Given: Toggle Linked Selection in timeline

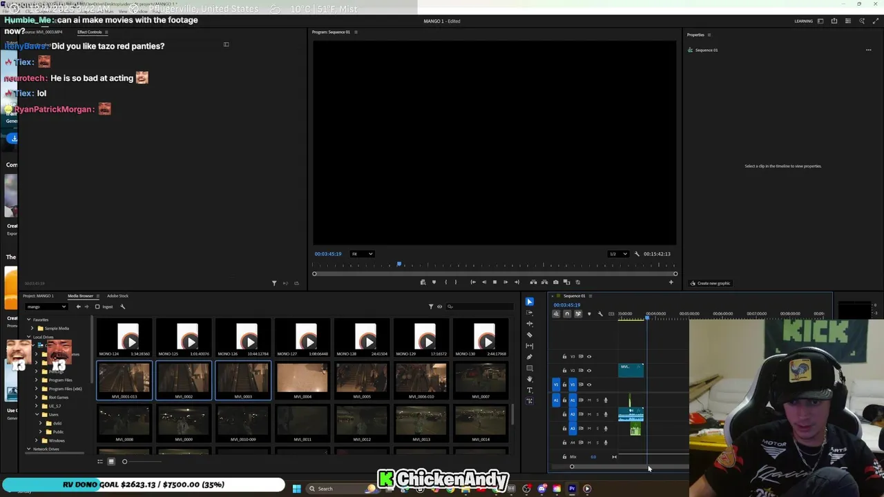Looking at the screenshot, I should [578, 314].
